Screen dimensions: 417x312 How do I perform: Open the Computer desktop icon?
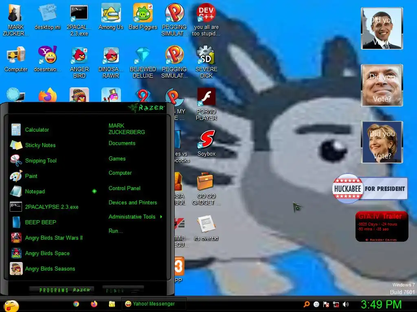point(16,59)
